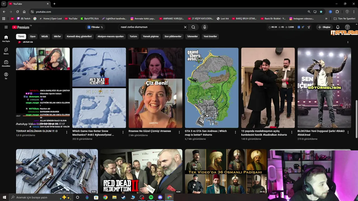The height and width of the screenshot is (201, 358).
Task: Click Windows taskbar search box
Action: coord(41,197)
